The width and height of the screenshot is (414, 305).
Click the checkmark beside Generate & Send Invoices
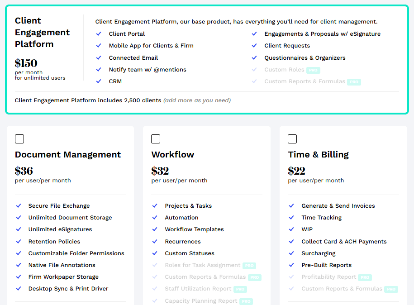pyautogui.click(x=292, y=206)
